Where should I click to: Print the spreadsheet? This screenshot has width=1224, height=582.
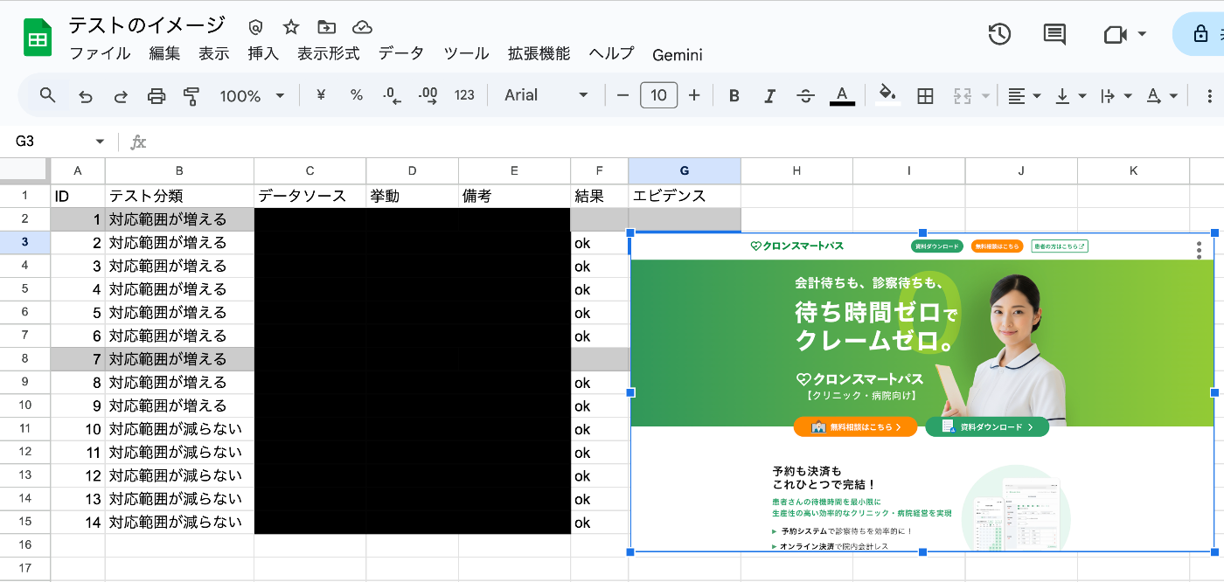tap(156, 96)
